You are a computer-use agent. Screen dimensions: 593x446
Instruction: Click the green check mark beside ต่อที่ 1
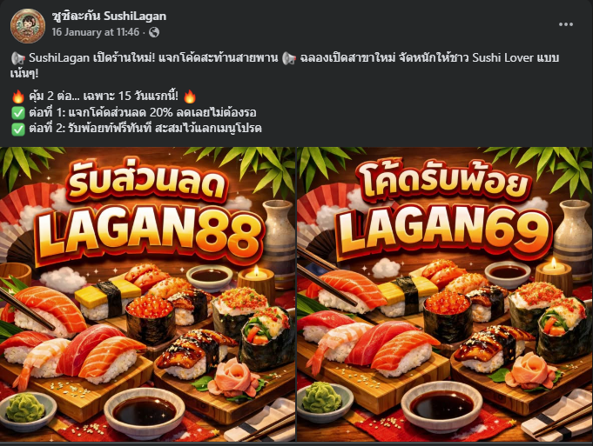(17, 113)
